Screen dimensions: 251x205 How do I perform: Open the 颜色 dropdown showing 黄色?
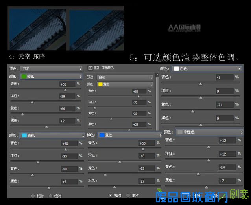125,84
